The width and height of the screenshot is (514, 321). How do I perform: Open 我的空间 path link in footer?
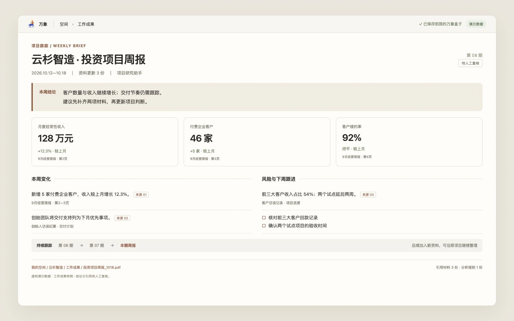click(x=39, y=267)
